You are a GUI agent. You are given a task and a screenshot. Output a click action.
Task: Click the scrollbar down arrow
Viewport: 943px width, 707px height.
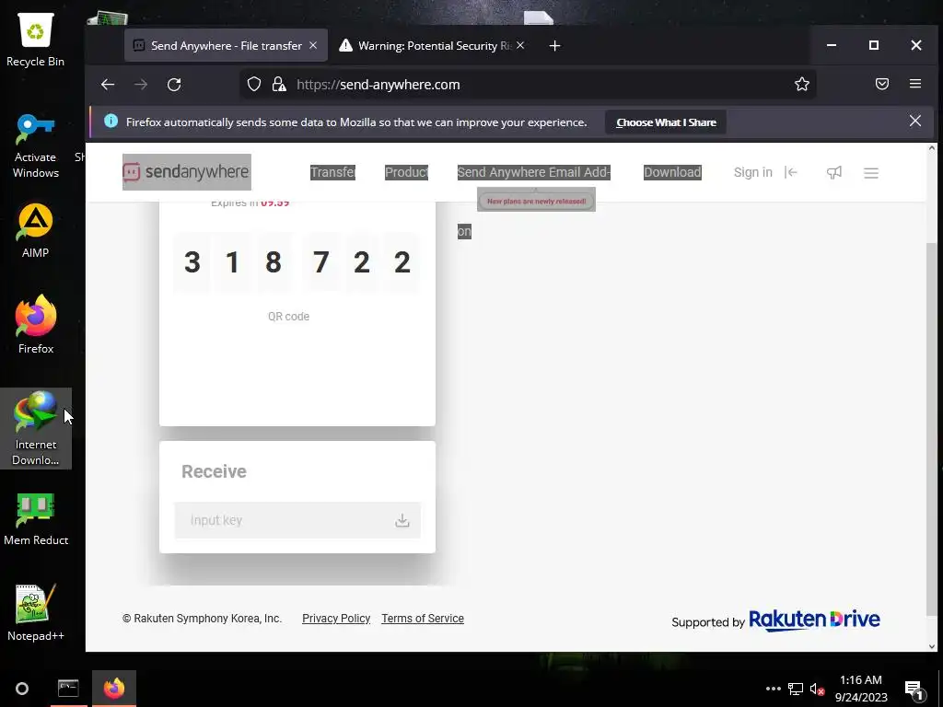(x=932, y=646)
